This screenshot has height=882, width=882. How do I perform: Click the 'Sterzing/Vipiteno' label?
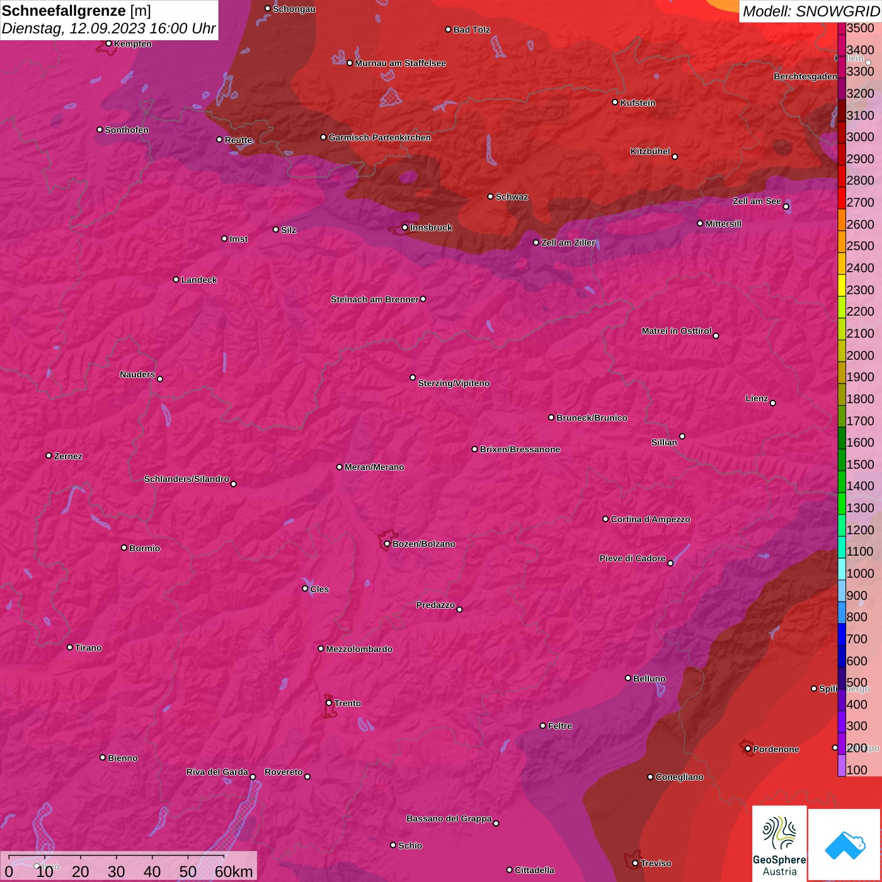tap(454, 383)
